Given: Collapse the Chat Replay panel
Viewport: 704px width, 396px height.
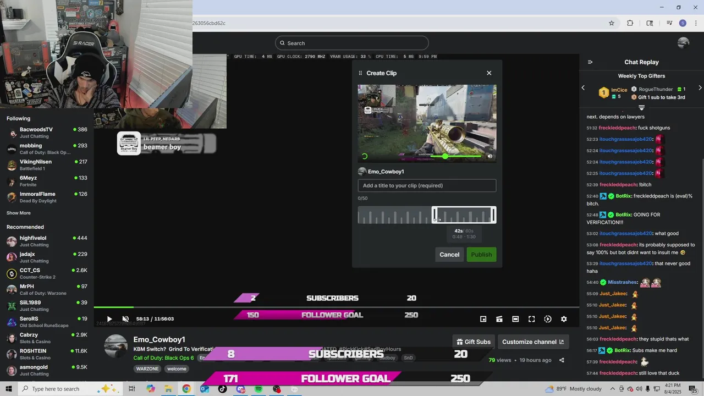Looking at the screenshot, I should coord(590,62).
